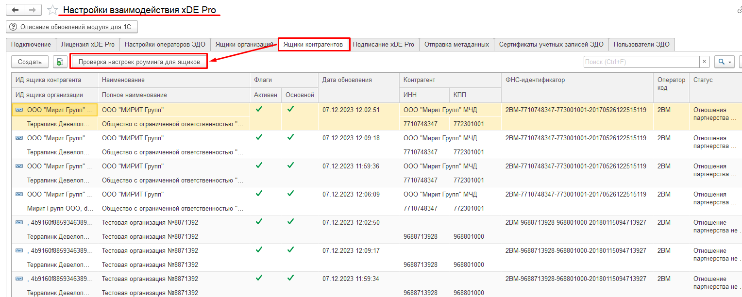Viewport: 742px width, 297px height.
Task: Add page to favorites with star icon
Action: point(52,10)
